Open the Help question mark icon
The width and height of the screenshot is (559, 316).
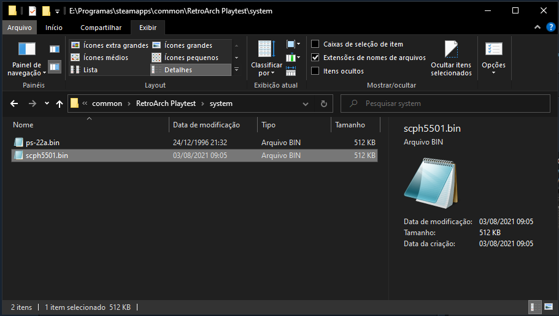pos(550,27)
